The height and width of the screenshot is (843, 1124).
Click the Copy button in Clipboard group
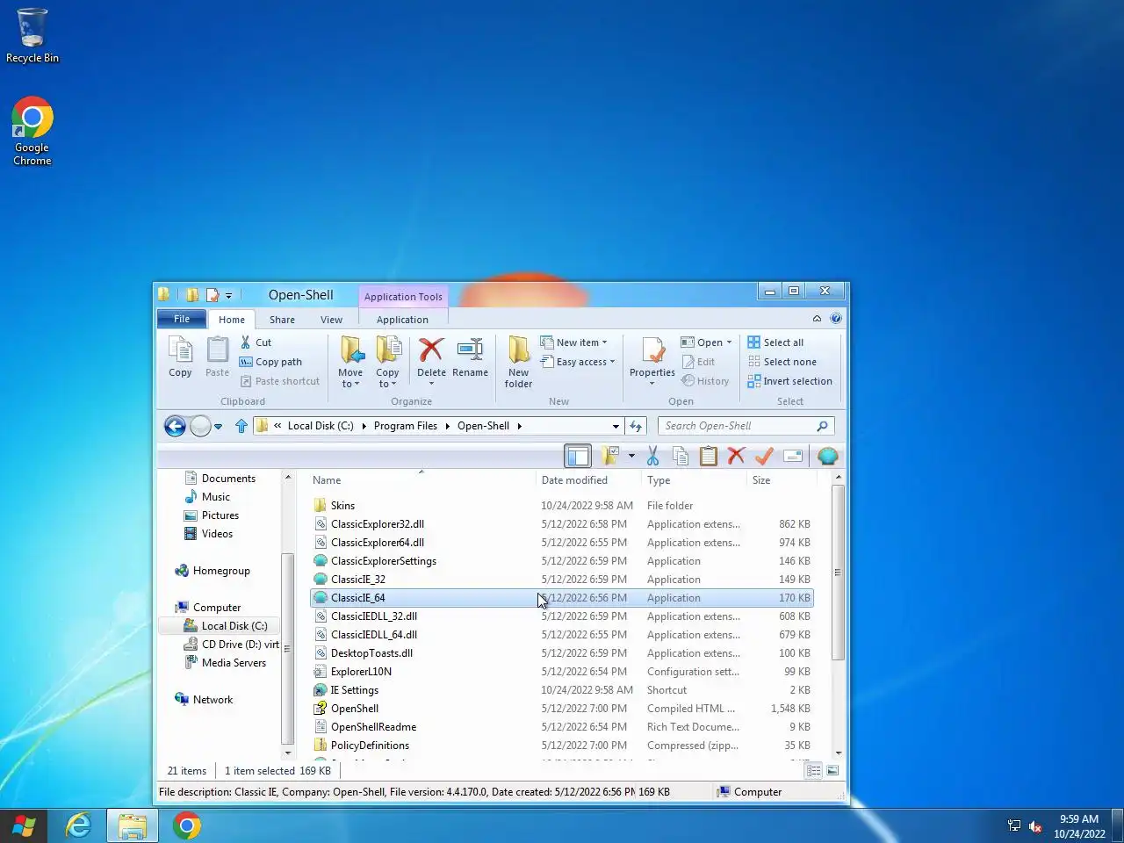(x=180, y=357)
